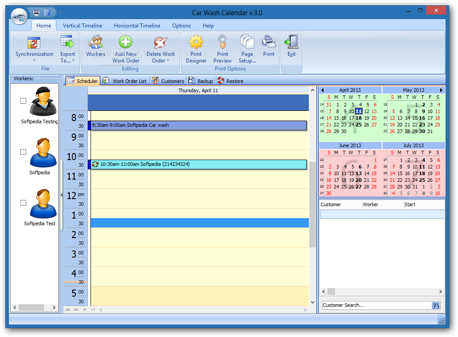Screen dimensions: 458x337
Task: Add New Work Order
Action: pos(126,49)
